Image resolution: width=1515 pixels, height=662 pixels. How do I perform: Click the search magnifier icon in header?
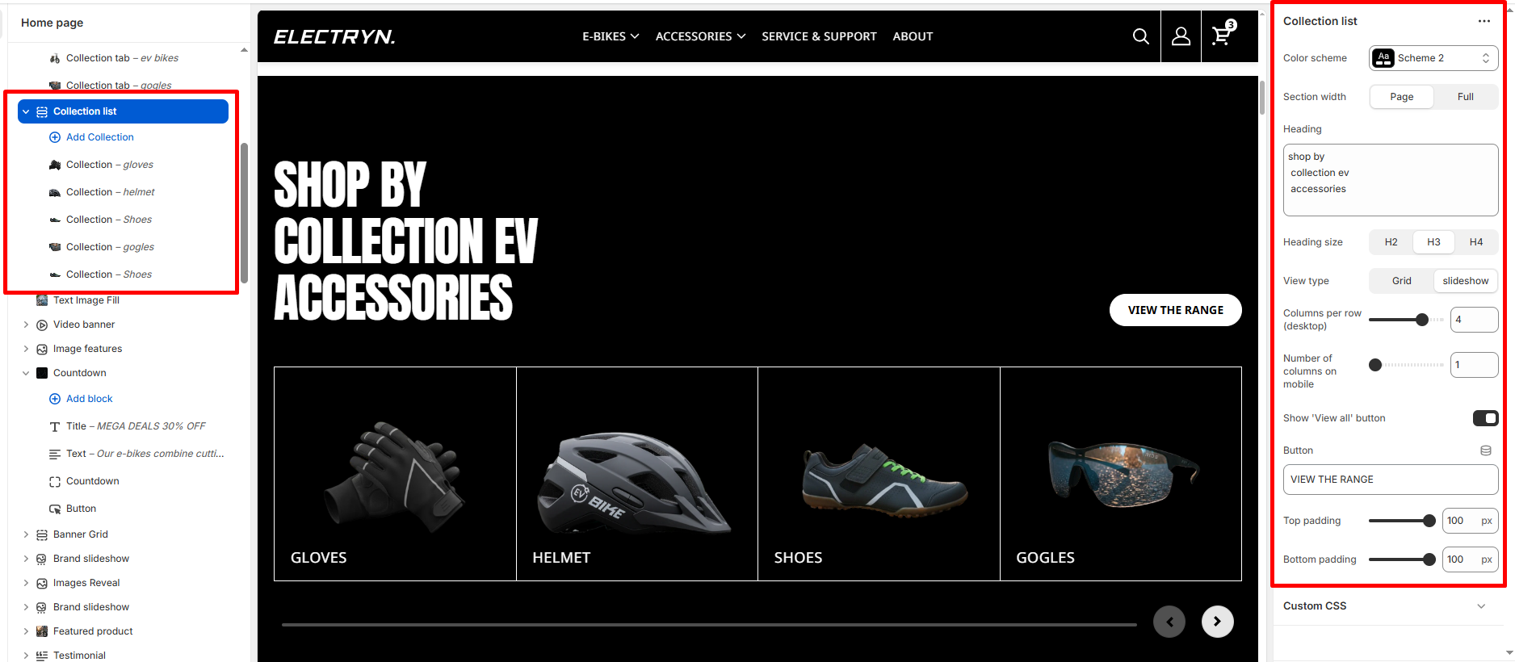click(1140, 36)
